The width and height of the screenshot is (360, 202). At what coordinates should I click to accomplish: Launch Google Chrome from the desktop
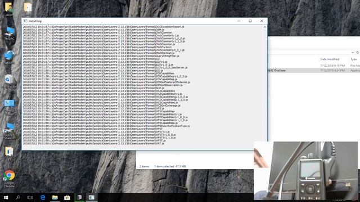point(9,179)
